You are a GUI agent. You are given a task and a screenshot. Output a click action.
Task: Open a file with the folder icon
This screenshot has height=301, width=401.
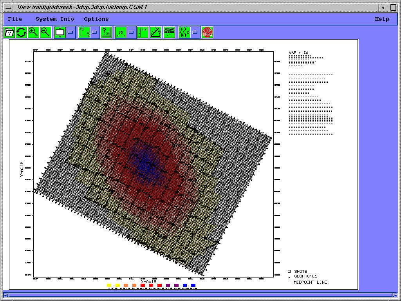click(x=9, y=33)
